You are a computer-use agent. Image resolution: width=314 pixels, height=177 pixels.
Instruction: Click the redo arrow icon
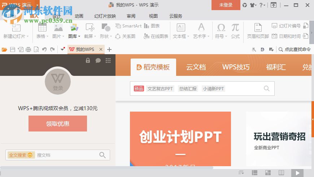point(52,49)
